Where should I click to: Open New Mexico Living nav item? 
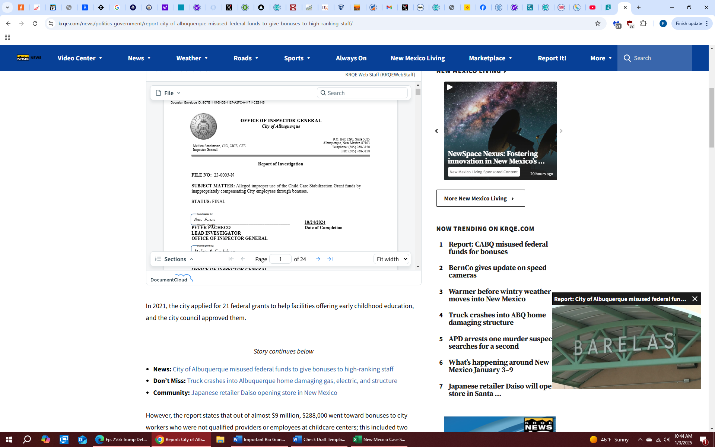pyautogui.click(x=417, y=58)
